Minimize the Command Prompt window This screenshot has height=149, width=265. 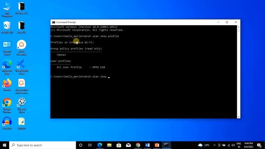pyautogui.click(x=218, y=22)
